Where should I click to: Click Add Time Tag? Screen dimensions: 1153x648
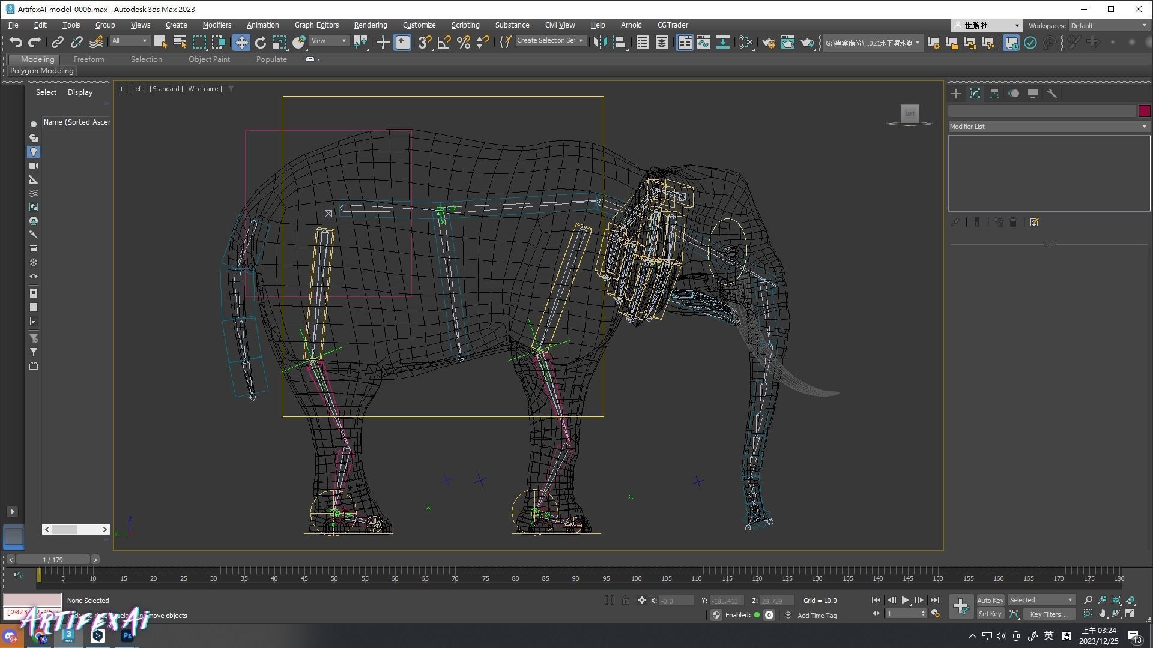(x=817, y=615)
